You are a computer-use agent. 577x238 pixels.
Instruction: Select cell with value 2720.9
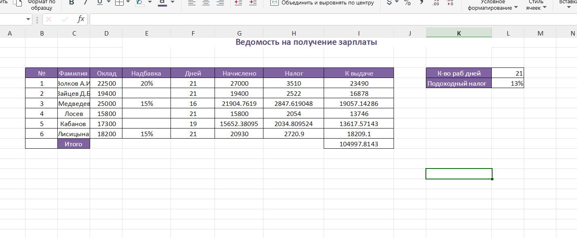[294, 134]
